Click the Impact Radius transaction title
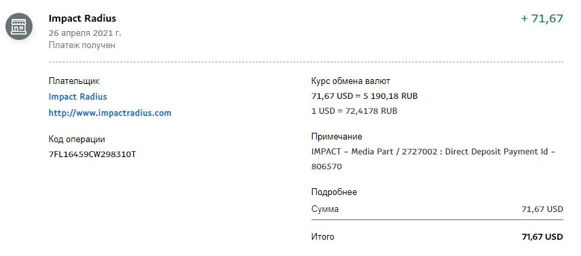The height and width of the screenshot is (256, 581). (x=82, y=18)
